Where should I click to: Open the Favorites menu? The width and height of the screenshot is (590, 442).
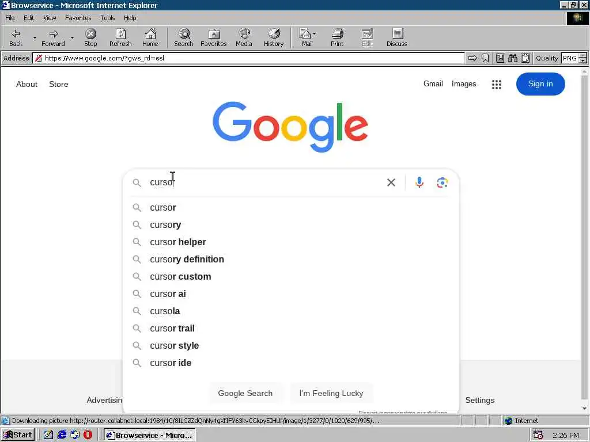pyautogui.click(x=78, y=18)
